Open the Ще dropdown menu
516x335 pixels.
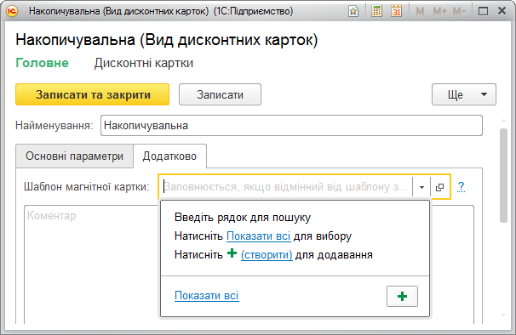pos(464,94)
